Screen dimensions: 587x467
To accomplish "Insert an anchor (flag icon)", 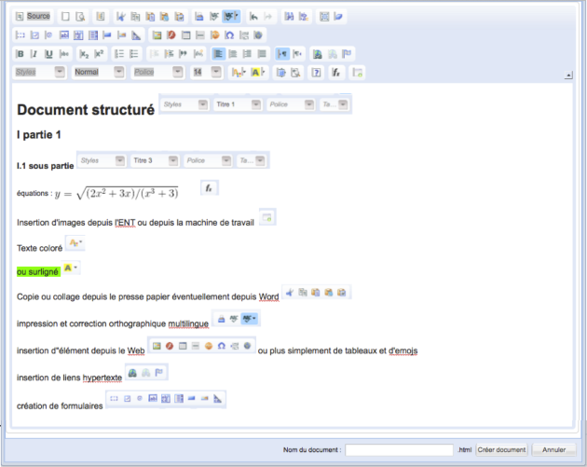I will 347,54.
